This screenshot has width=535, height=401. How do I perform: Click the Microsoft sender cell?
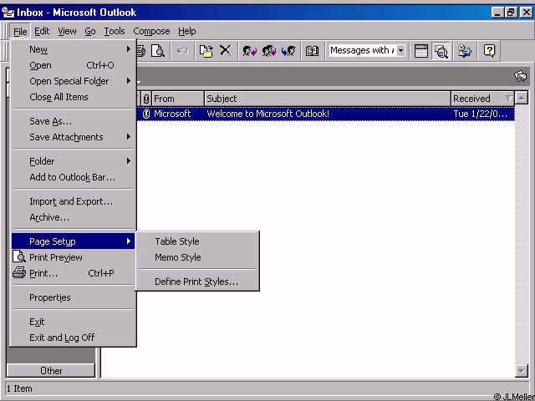(x=172, y=114)
